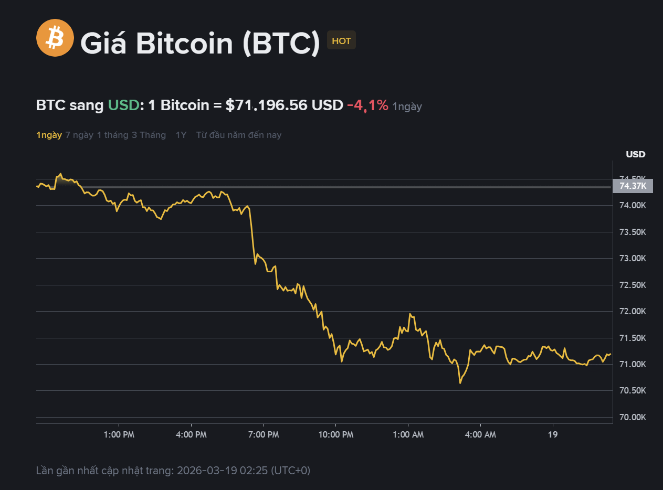Switch the chart to 7 ngày
Image resolution: width=663 pixels, height=490 pixels.
pos(79,135)
